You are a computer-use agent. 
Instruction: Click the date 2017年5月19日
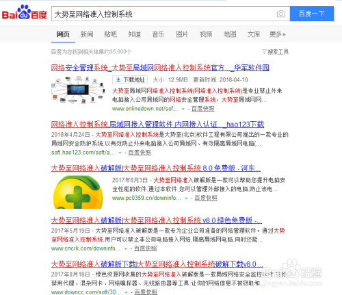[x=70, y=231]
